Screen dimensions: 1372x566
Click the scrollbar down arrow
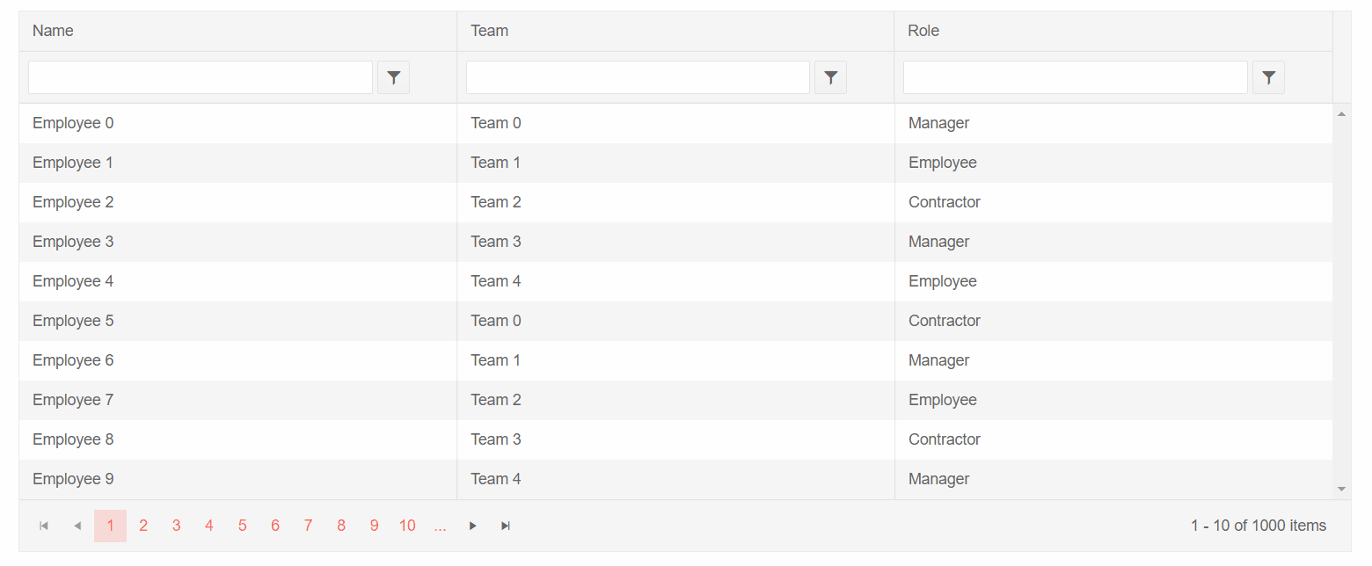(x=1341, y=489)
